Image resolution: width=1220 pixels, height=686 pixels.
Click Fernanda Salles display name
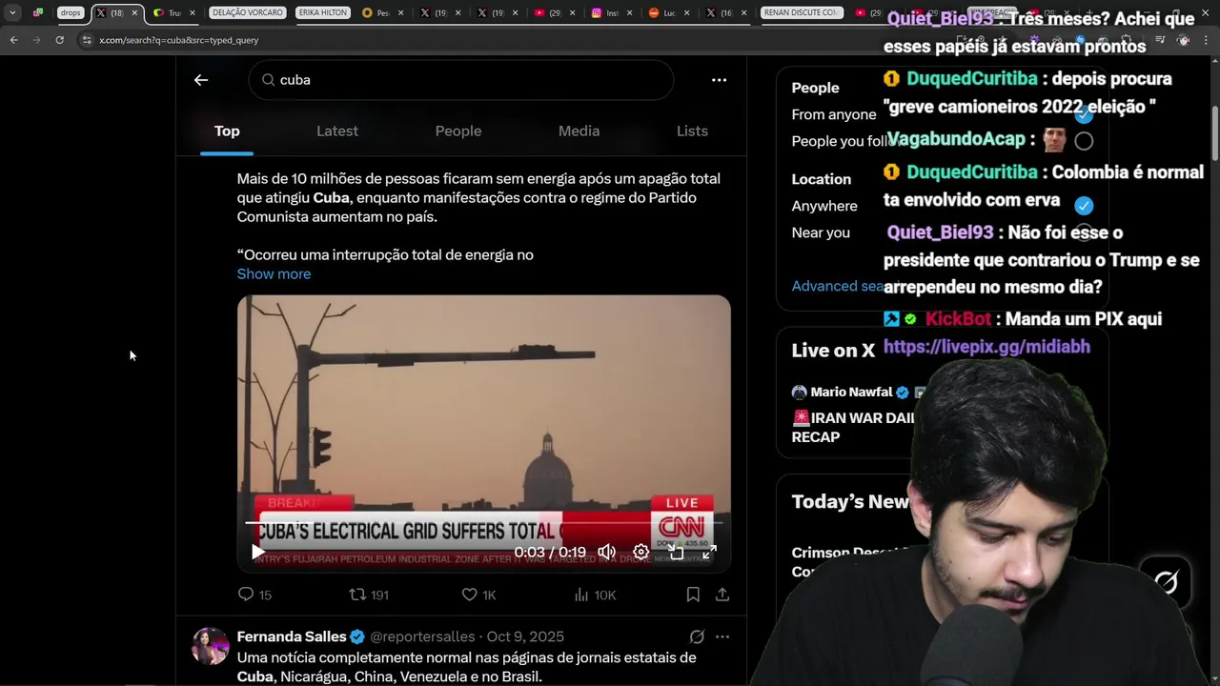291,636
